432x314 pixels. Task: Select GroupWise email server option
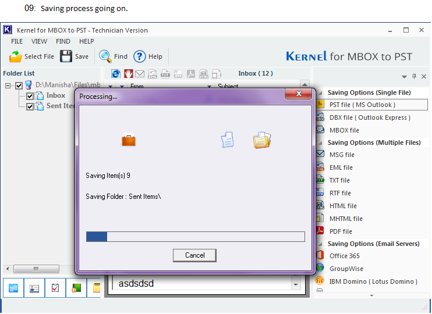click(346, 269)
